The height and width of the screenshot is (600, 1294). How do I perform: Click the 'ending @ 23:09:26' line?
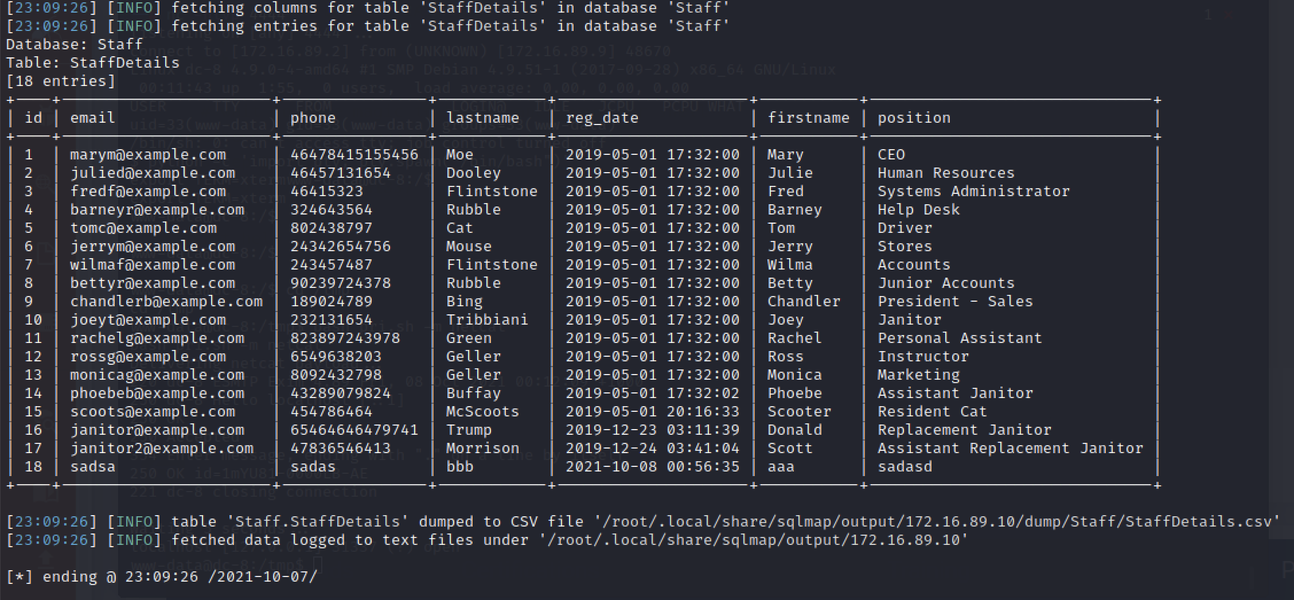162,576
